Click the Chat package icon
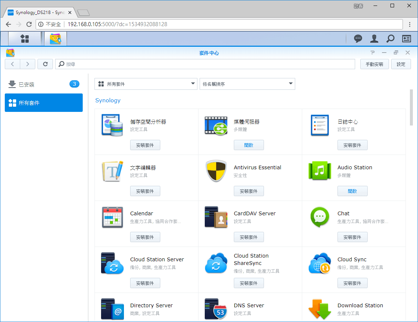Viewport: 418px width, 322px height. 319,217
